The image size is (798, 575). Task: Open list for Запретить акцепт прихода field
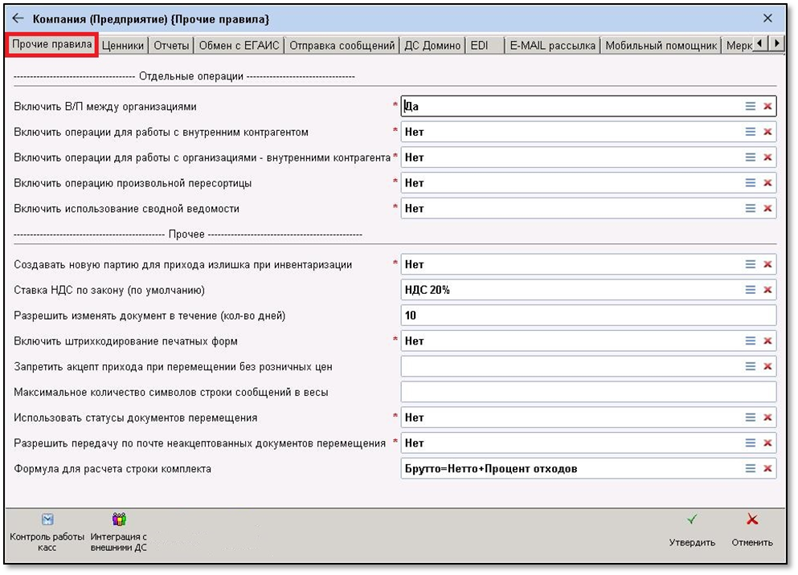(x=750, y=367)
